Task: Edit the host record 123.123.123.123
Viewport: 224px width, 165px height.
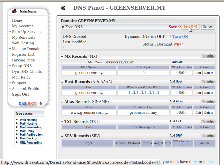Action: pos(198,93)
